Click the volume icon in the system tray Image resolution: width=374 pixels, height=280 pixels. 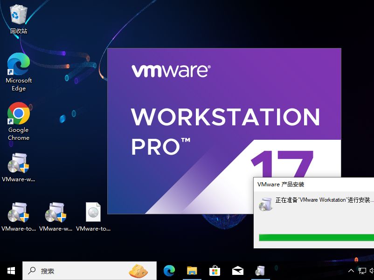pos(372,271)
